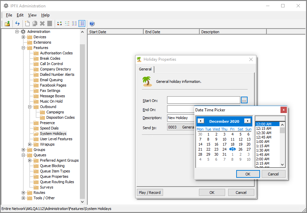Click the palm tree icon in General tab
The width and height of the screenshot is (307, 213).
coord(147,82)
